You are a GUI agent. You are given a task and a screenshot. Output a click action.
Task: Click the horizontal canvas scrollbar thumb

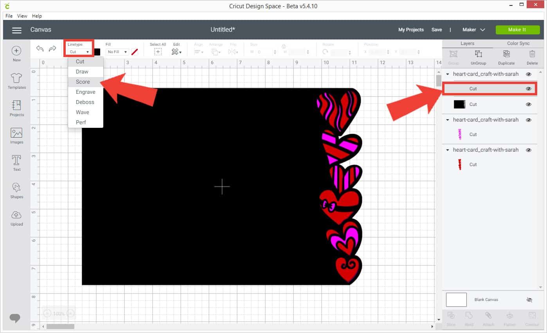coord(60,326)
